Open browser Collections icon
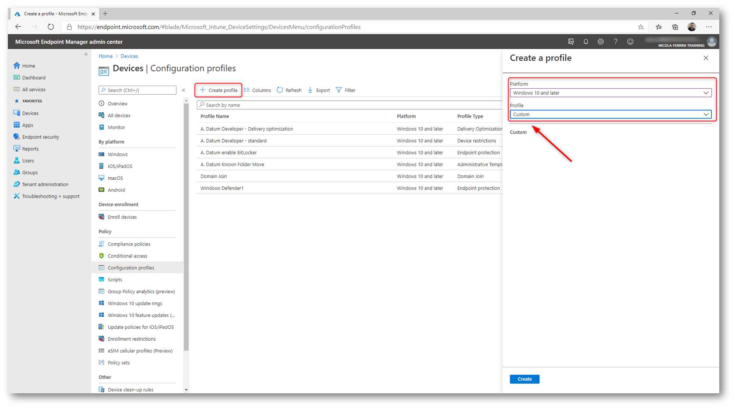 [x=675, y=27]
